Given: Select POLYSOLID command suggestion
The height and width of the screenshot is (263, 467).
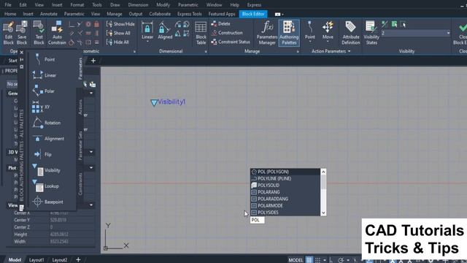Looking at the screenshot, I should (x=285, y=185).
